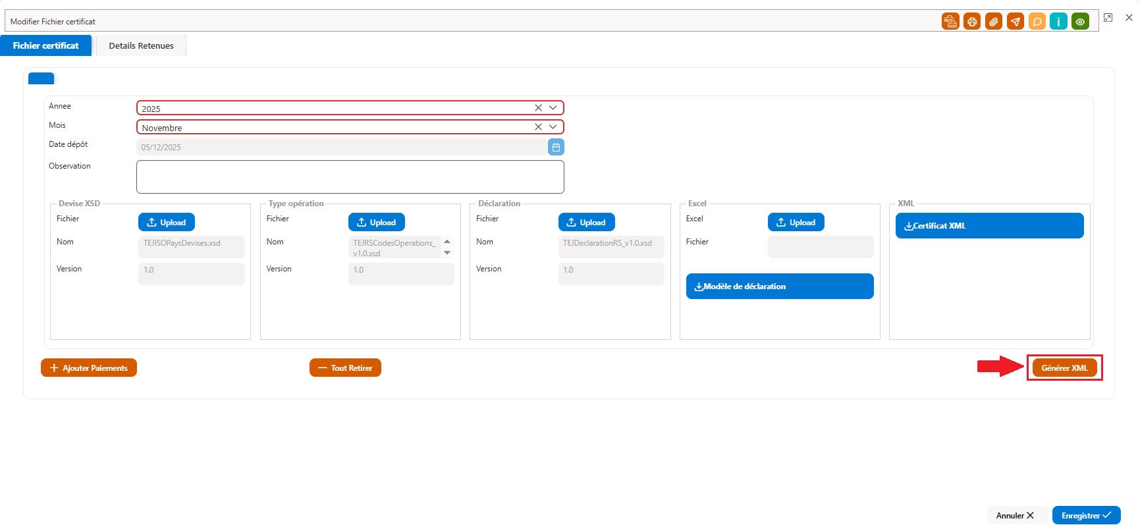Click into the Observation text area
The height and width of the screenshot is (525, 1138).
pos(350,177)
